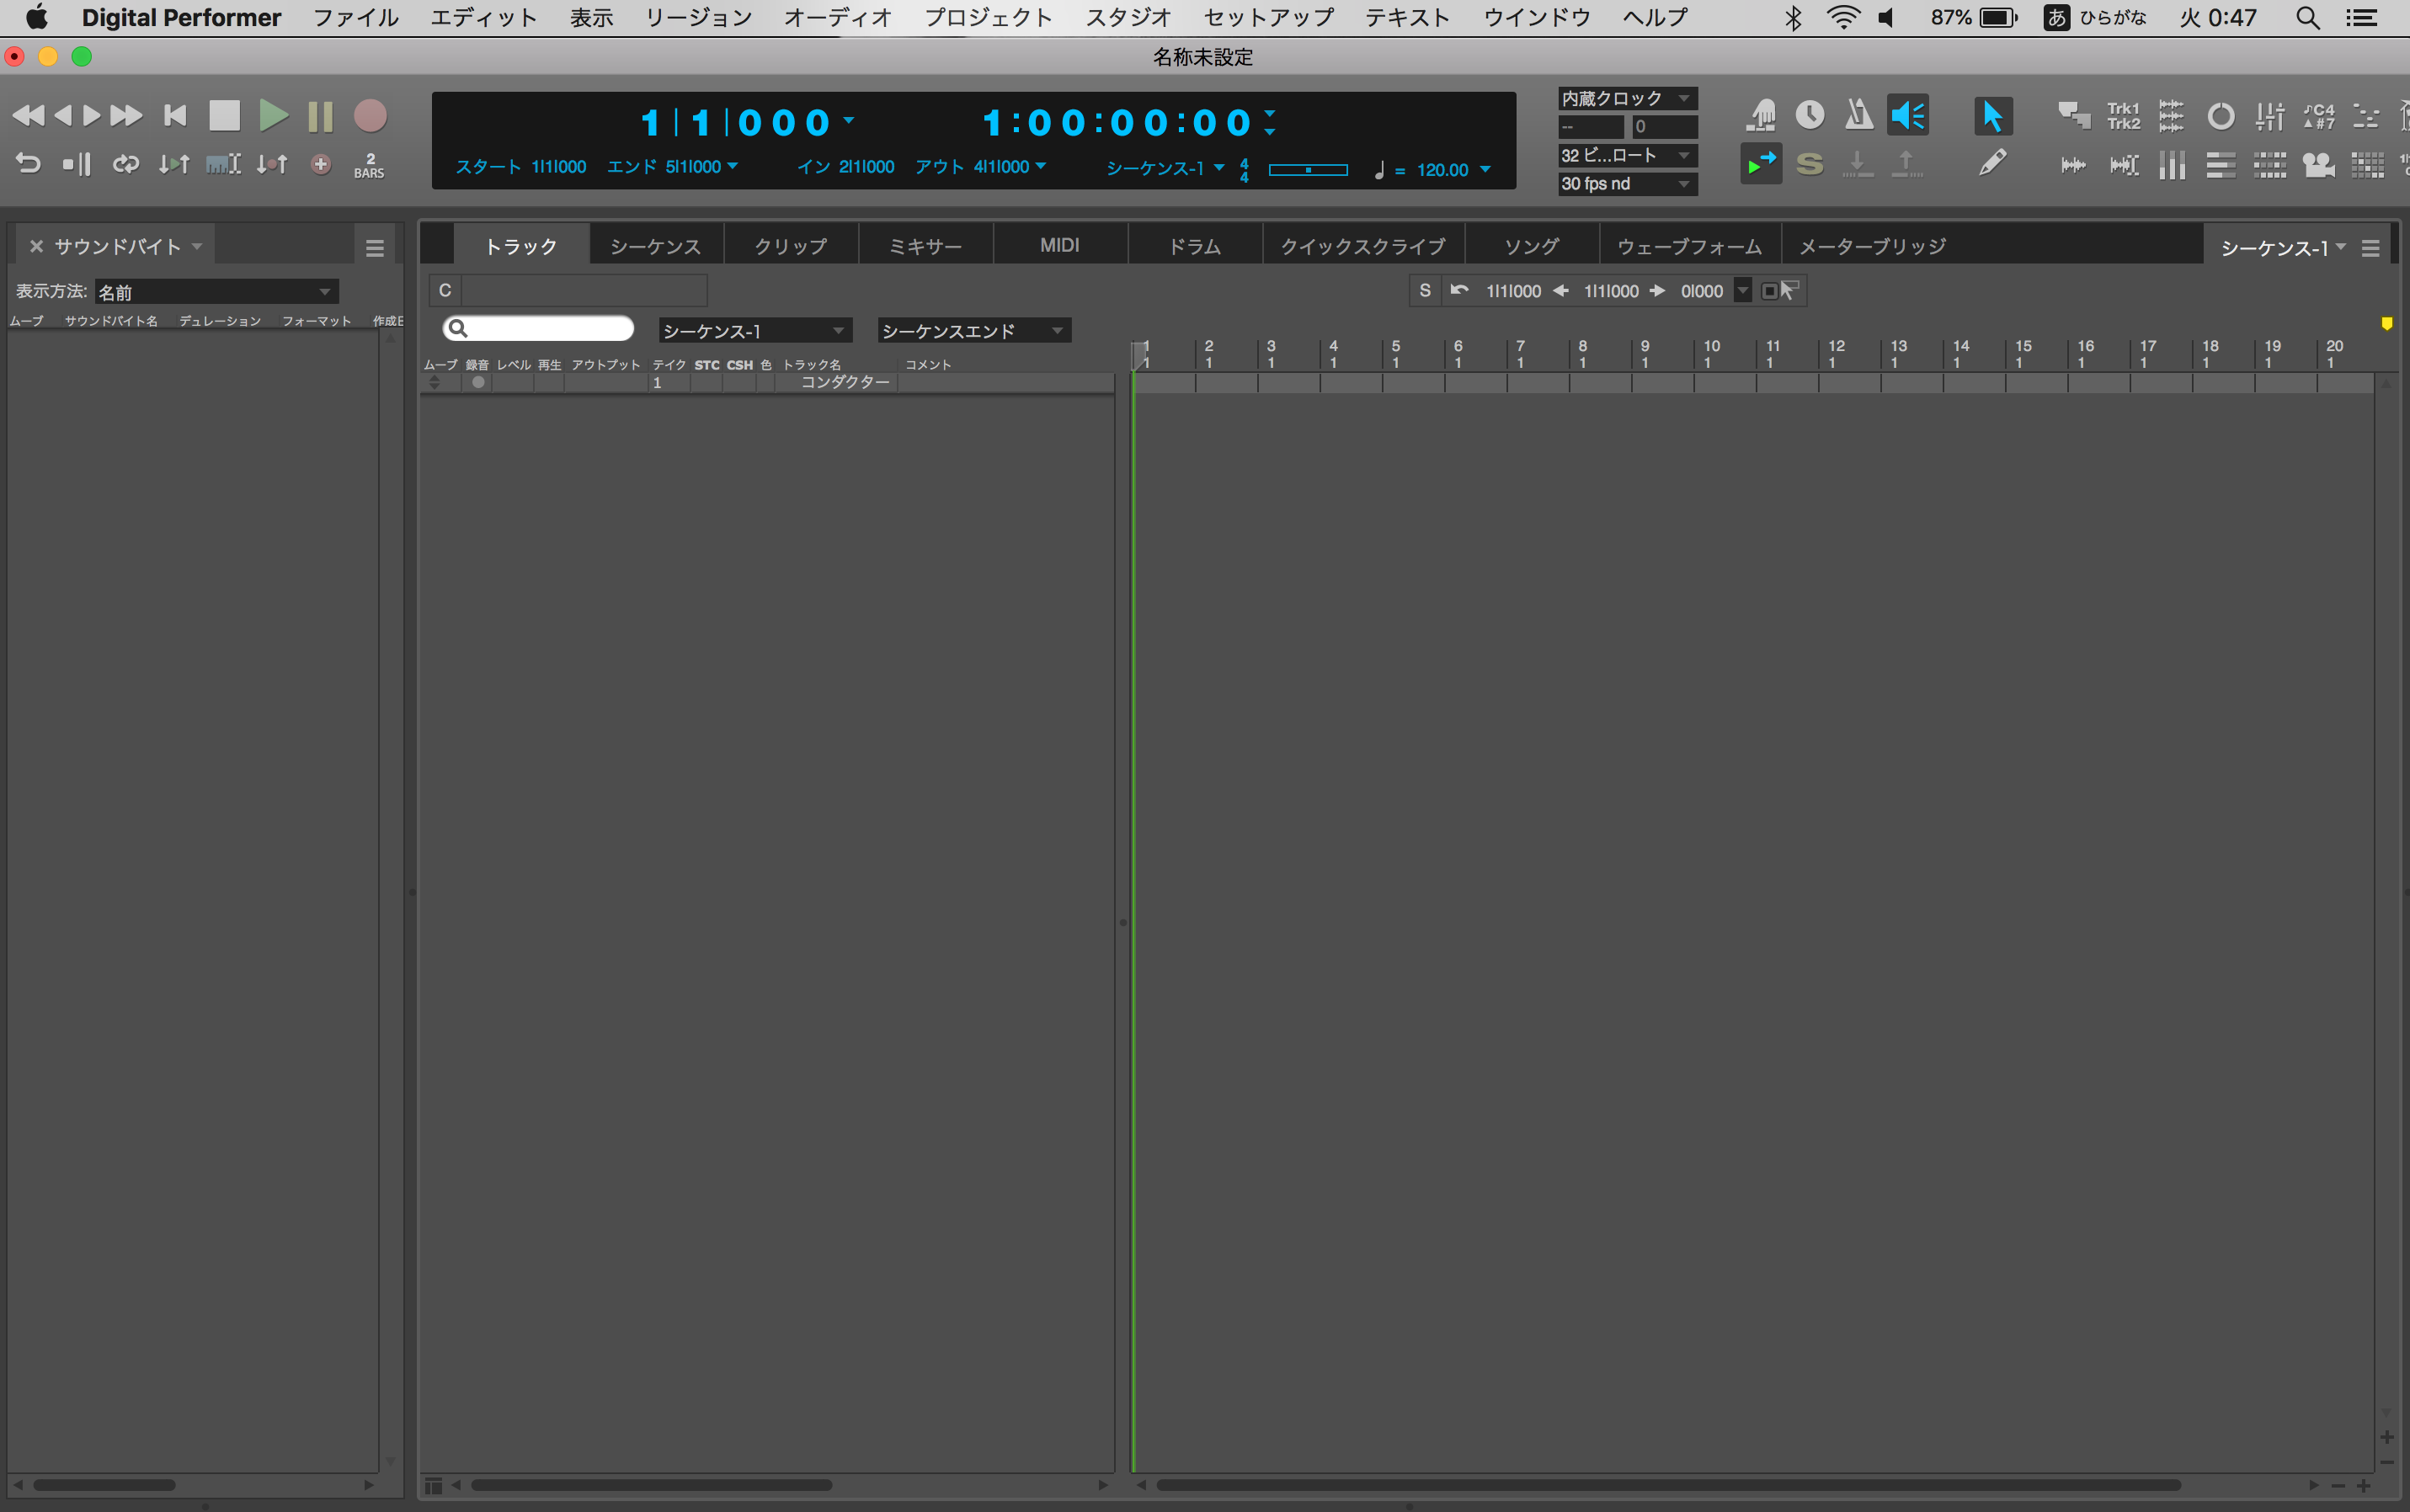
Task: Switch to the ミキサー tab
Action: pos(925,246)
